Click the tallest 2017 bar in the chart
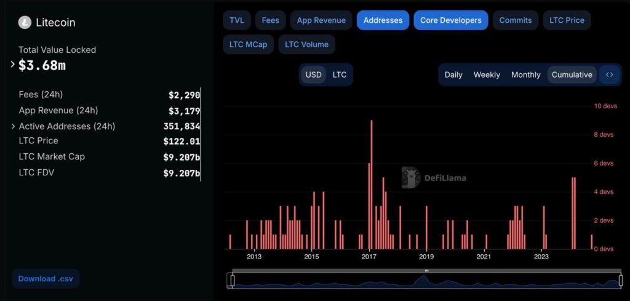Viewport: 630px width, 301px height. pos(371,185)
